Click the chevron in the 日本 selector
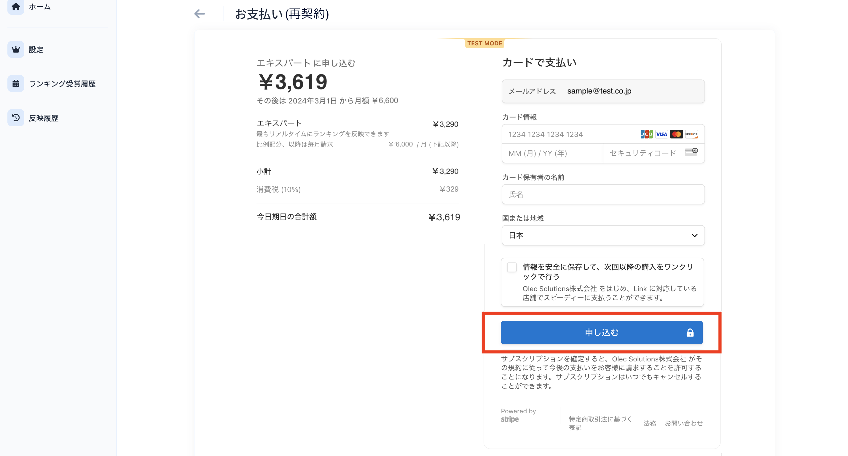 [x=694, y=235]
